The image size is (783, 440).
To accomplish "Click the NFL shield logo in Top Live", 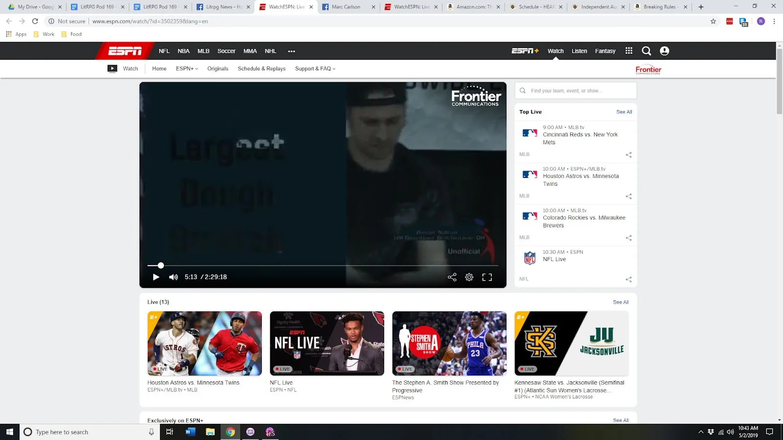I will pos(530,258).
